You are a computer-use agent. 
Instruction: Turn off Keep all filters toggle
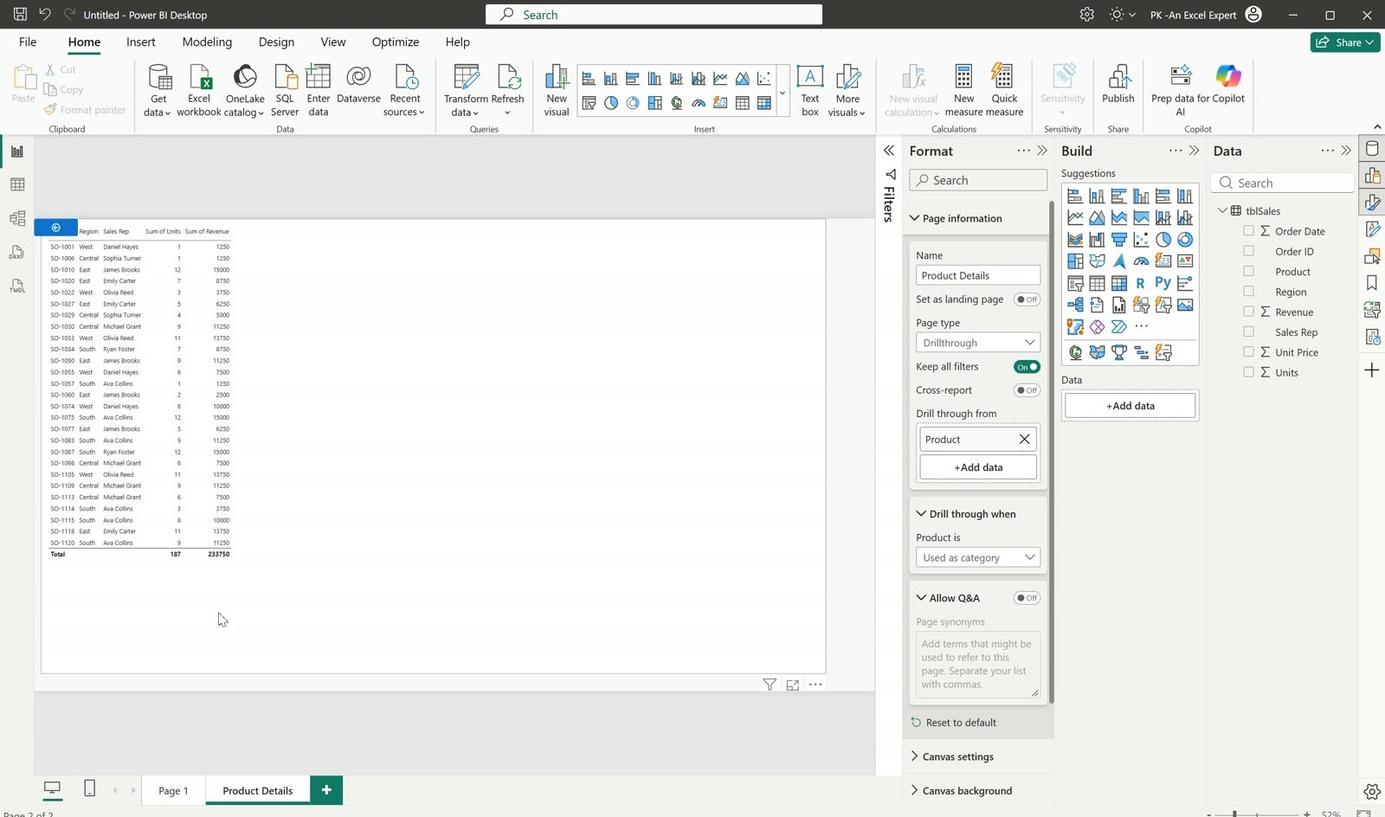1027,367
